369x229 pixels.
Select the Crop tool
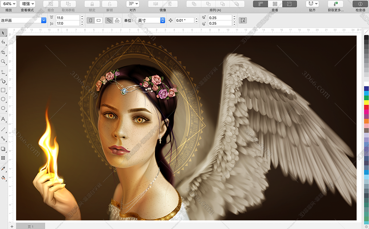click(x=3, y=52)
